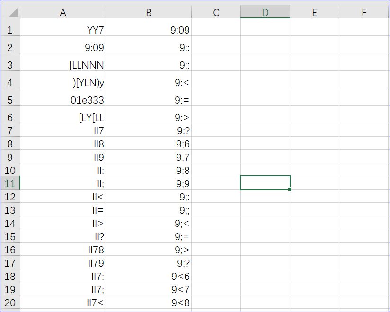Click cell containing 9<7

[149, 289]
